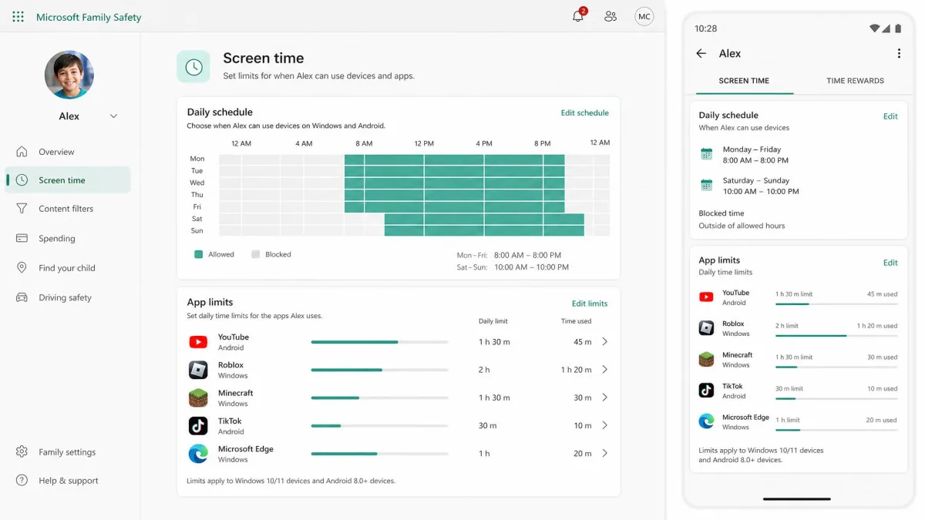Viewport: 925px width, 520px height.
Task: Click the TikTok app icon in web list
Action: [198, 426]
